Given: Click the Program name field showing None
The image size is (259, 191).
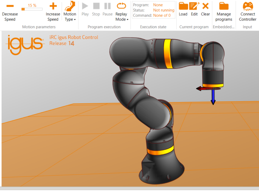Looking at the screenshot, I should coord(158,5).
